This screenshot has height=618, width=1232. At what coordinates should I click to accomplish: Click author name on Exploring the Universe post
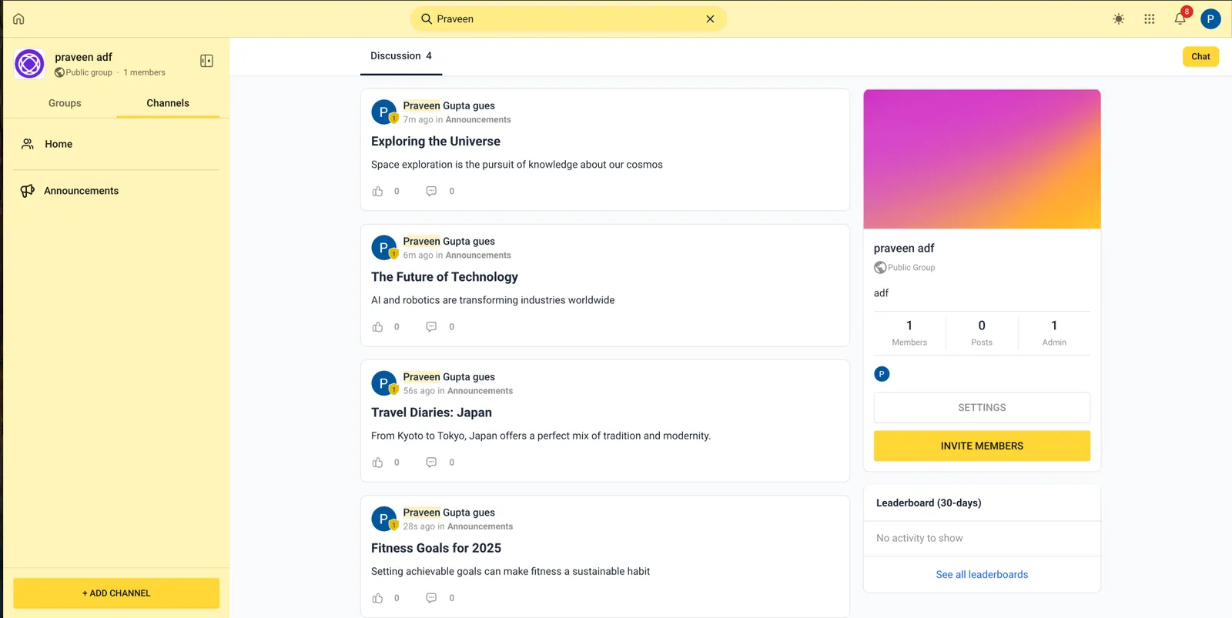(x=449, y=105)
